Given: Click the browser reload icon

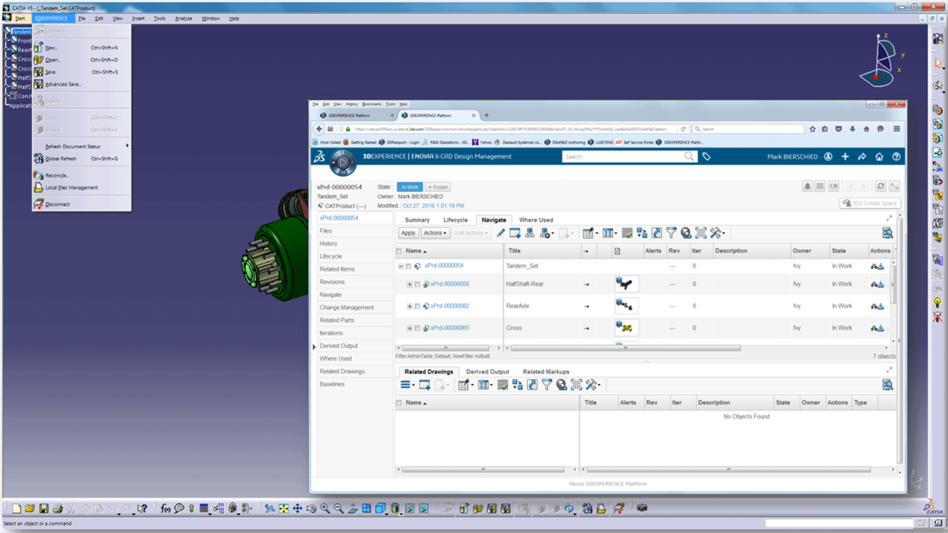Looking at the screenshot, I should point(683,129).
